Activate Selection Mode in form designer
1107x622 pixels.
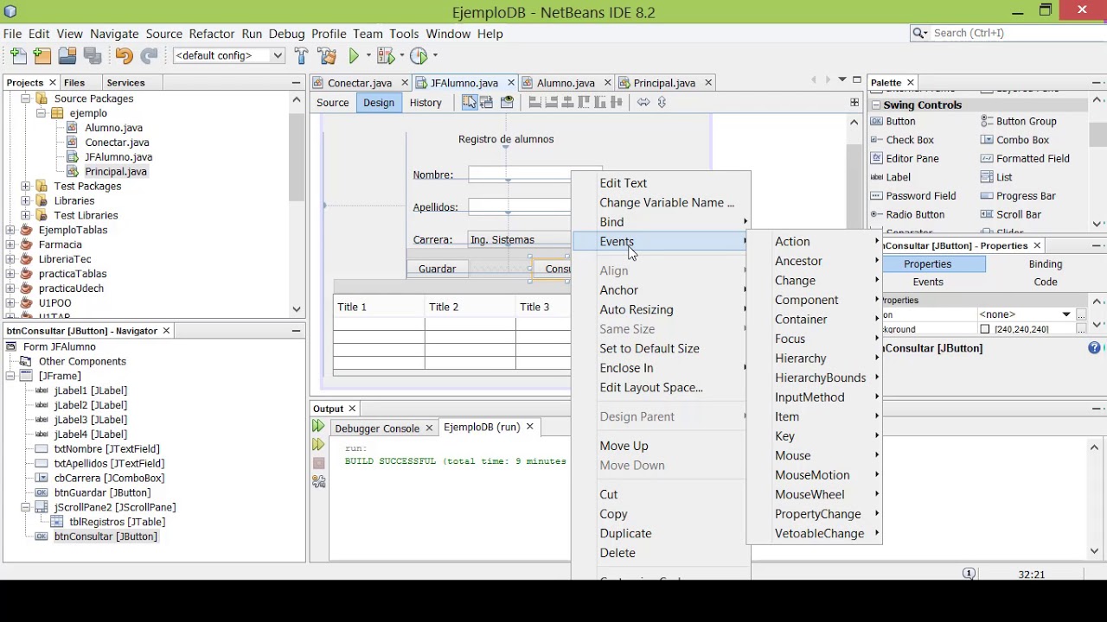469,102
